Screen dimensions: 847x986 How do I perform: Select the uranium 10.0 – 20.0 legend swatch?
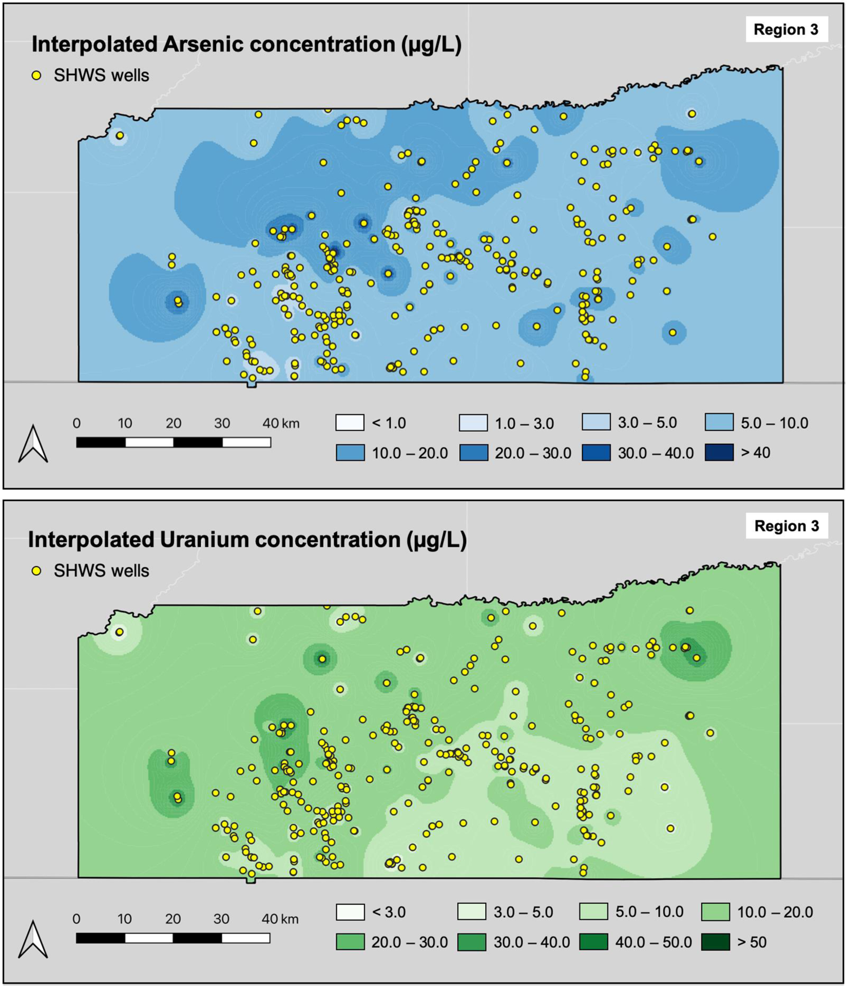(716, 912)
